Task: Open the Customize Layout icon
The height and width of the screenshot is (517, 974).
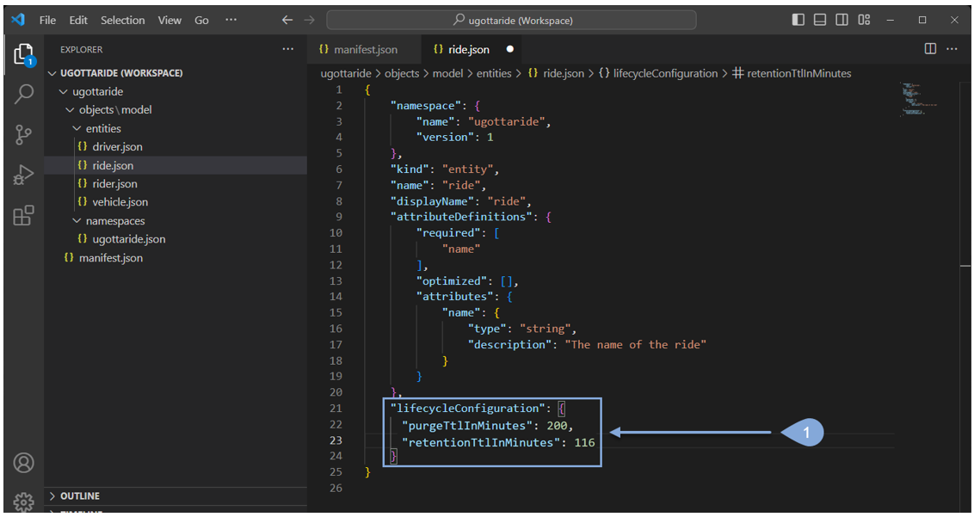Action: click(865, 20)
